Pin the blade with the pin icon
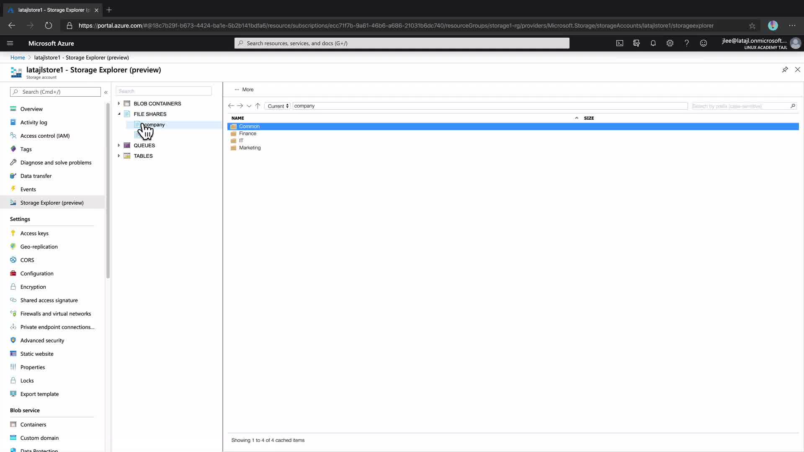 point(785,69)
